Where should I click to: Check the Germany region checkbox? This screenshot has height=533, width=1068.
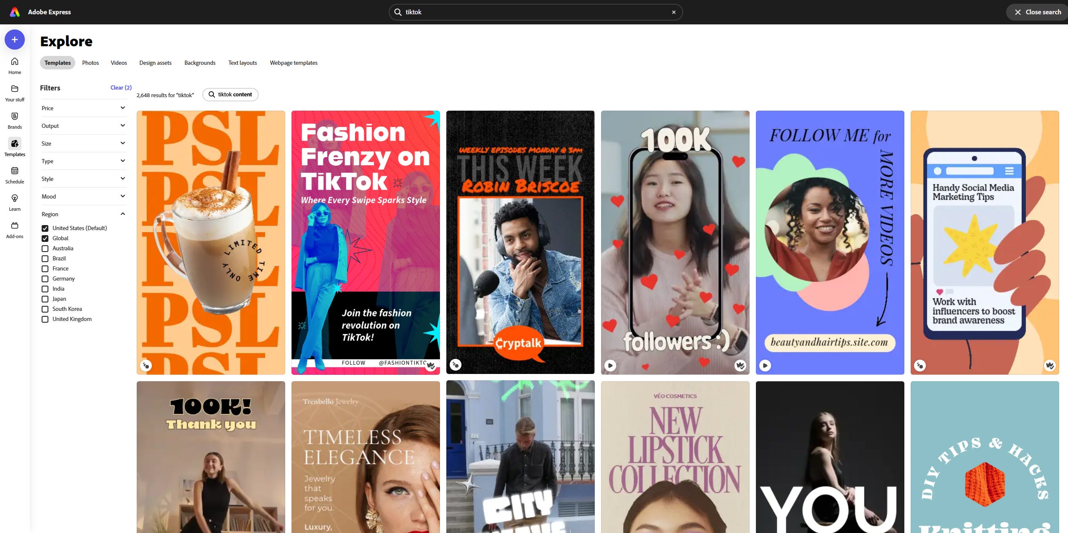coord(45,278)
